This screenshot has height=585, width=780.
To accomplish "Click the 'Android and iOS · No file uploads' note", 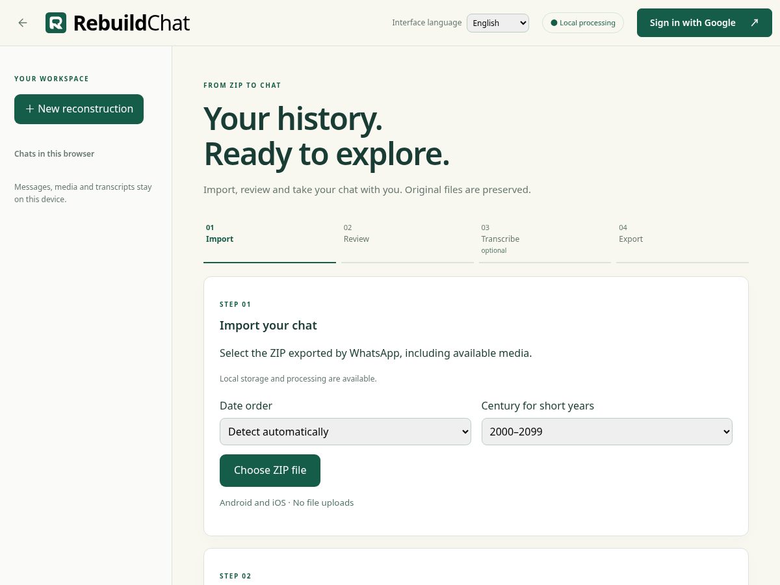I will (x=287, y=502).
